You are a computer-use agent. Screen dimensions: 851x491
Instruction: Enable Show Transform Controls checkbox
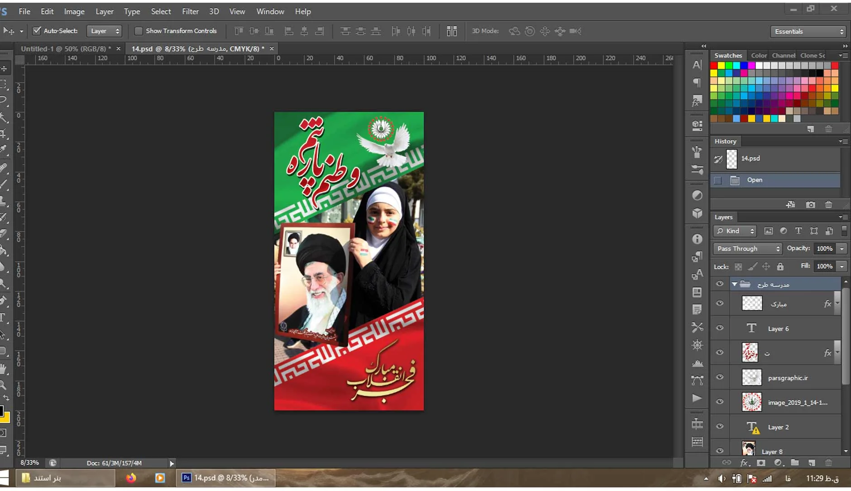coord(139,31)
